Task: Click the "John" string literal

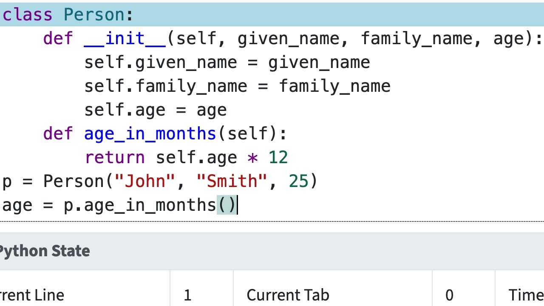Action: pyautogui.click(x=145, y=181)
